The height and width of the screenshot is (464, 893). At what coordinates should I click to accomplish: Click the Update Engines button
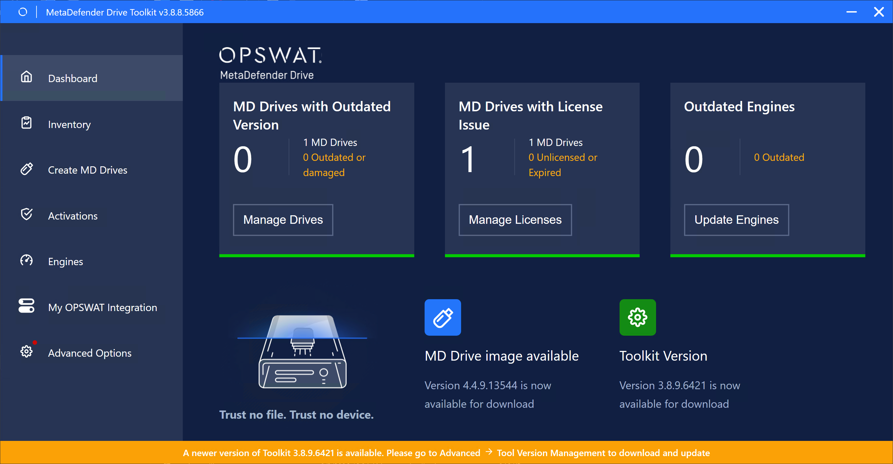tap(736, 220)
